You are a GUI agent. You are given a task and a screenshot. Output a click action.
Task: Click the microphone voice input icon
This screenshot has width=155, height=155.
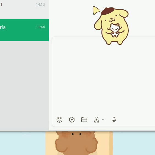click(x=114, y=120)
